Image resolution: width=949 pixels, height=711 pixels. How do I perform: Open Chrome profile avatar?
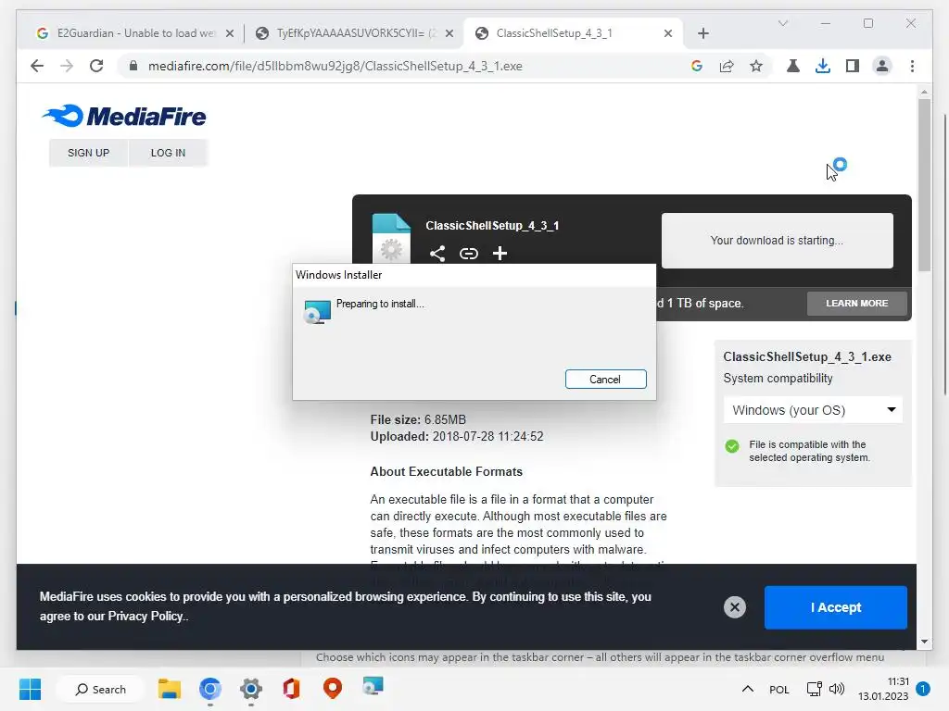[x=882, y=66]
